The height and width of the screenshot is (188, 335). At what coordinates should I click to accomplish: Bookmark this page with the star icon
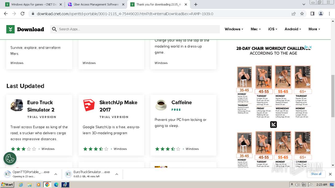coord(302,14)
